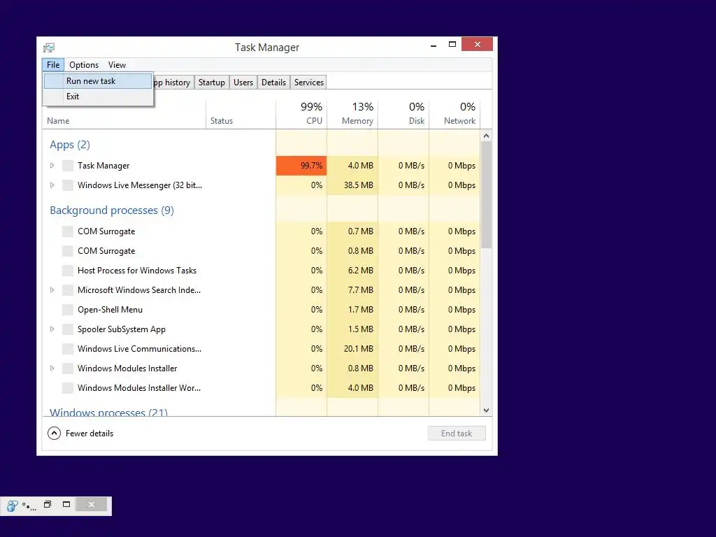716x537 pixels.
Task: Switch to the Services tab
Action: [309, 83]
